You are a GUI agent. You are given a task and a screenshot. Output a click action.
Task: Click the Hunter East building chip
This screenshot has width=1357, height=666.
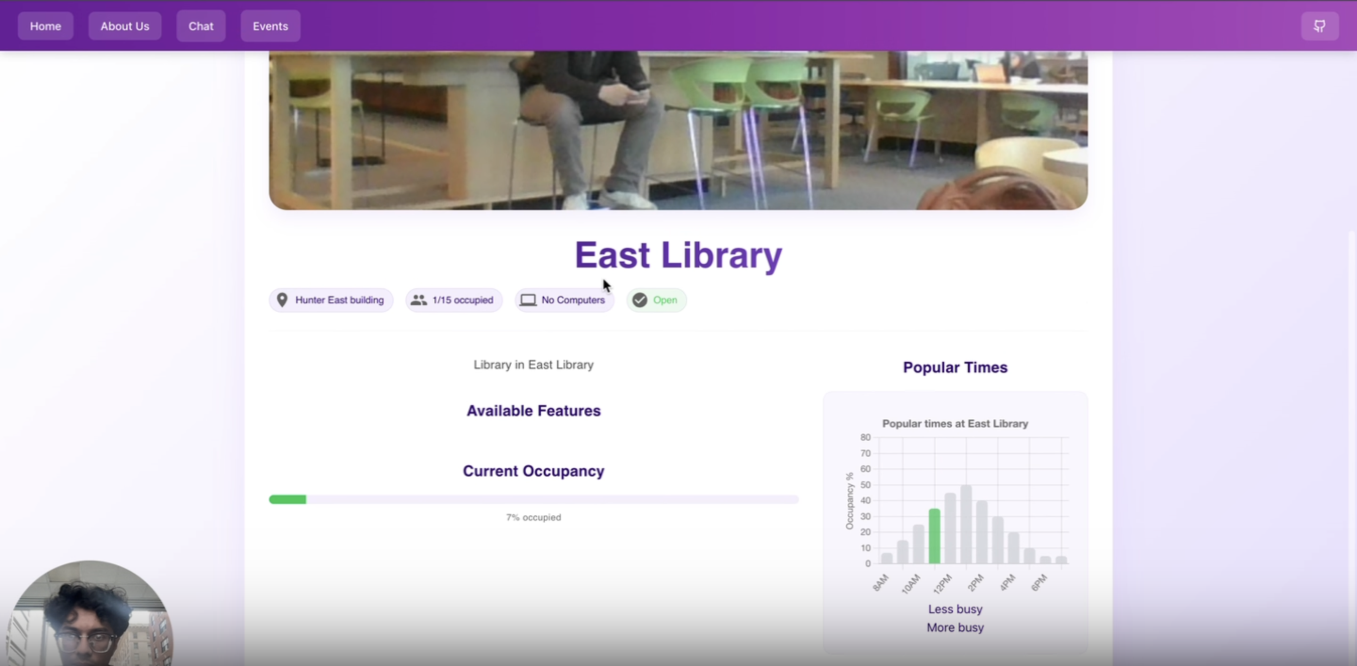click(x=339, y=300)
